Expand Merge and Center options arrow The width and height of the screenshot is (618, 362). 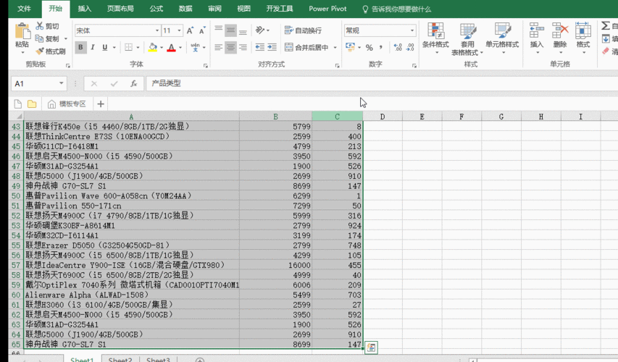[x=335, y=47]
